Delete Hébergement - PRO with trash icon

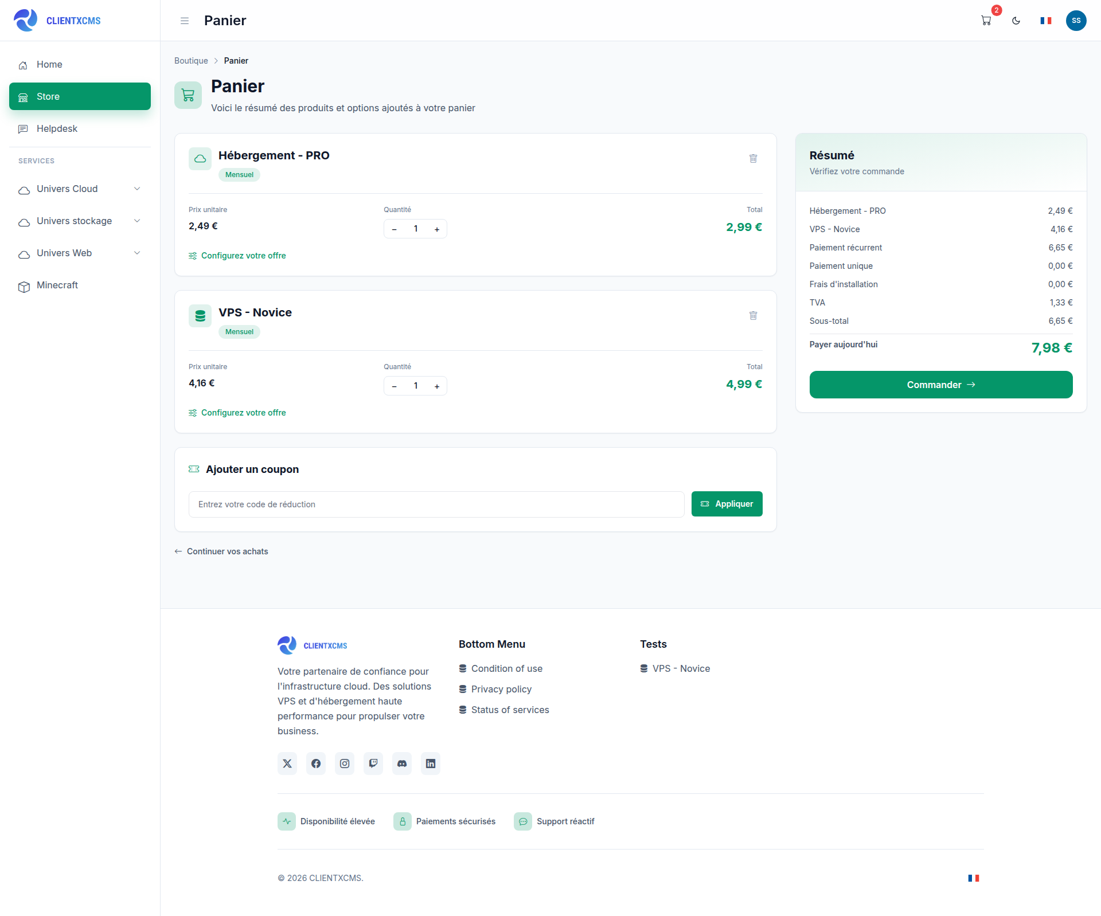753,159
